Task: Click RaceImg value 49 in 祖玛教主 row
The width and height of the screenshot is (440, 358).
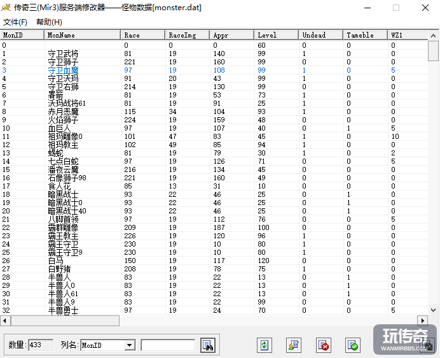Action: pos(172,145)
